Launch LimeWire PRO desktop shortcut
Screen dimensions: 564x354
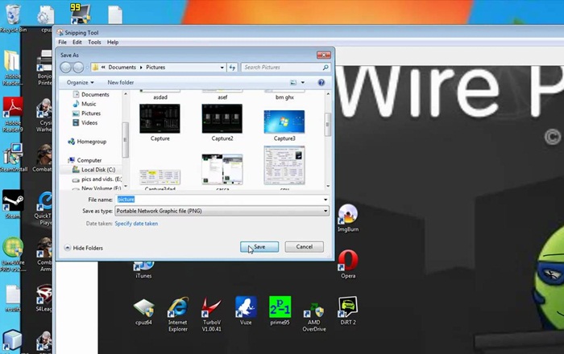point(13,254)
